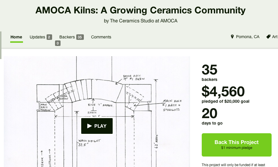Click the large 35 backers statistic
The width and height of the screenshot is (278, 167).
[210, 70]
